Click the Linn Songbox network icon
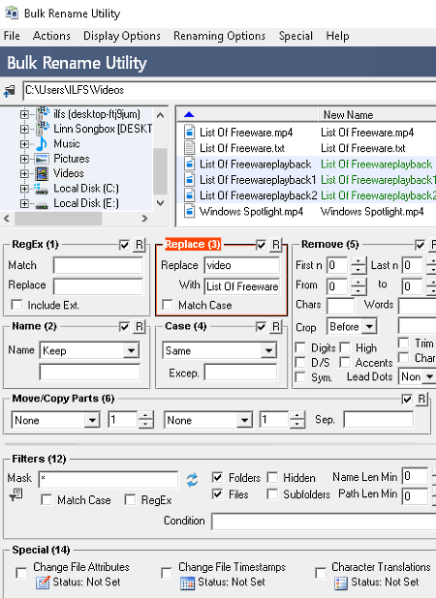 tap(43, 129)
